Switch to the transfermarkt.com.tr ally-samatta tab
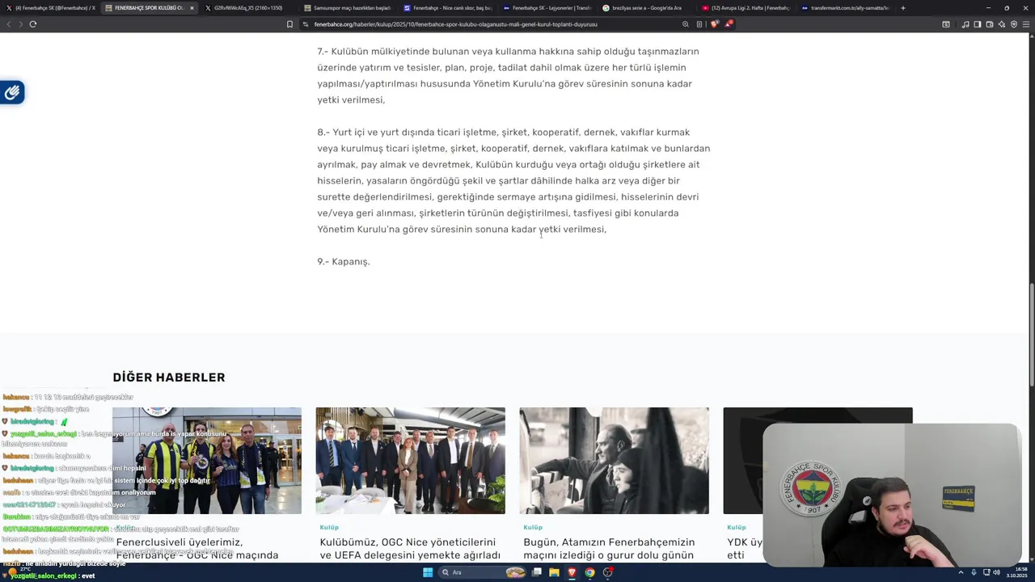Image resolution: width=1035 pixels, height=582 pixels. coord(844,8)
